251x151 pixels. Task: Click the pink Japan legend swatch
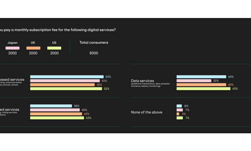13,48
